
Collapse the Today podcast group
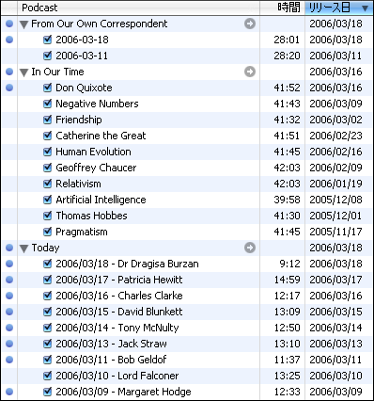click(x=23, y=249)
